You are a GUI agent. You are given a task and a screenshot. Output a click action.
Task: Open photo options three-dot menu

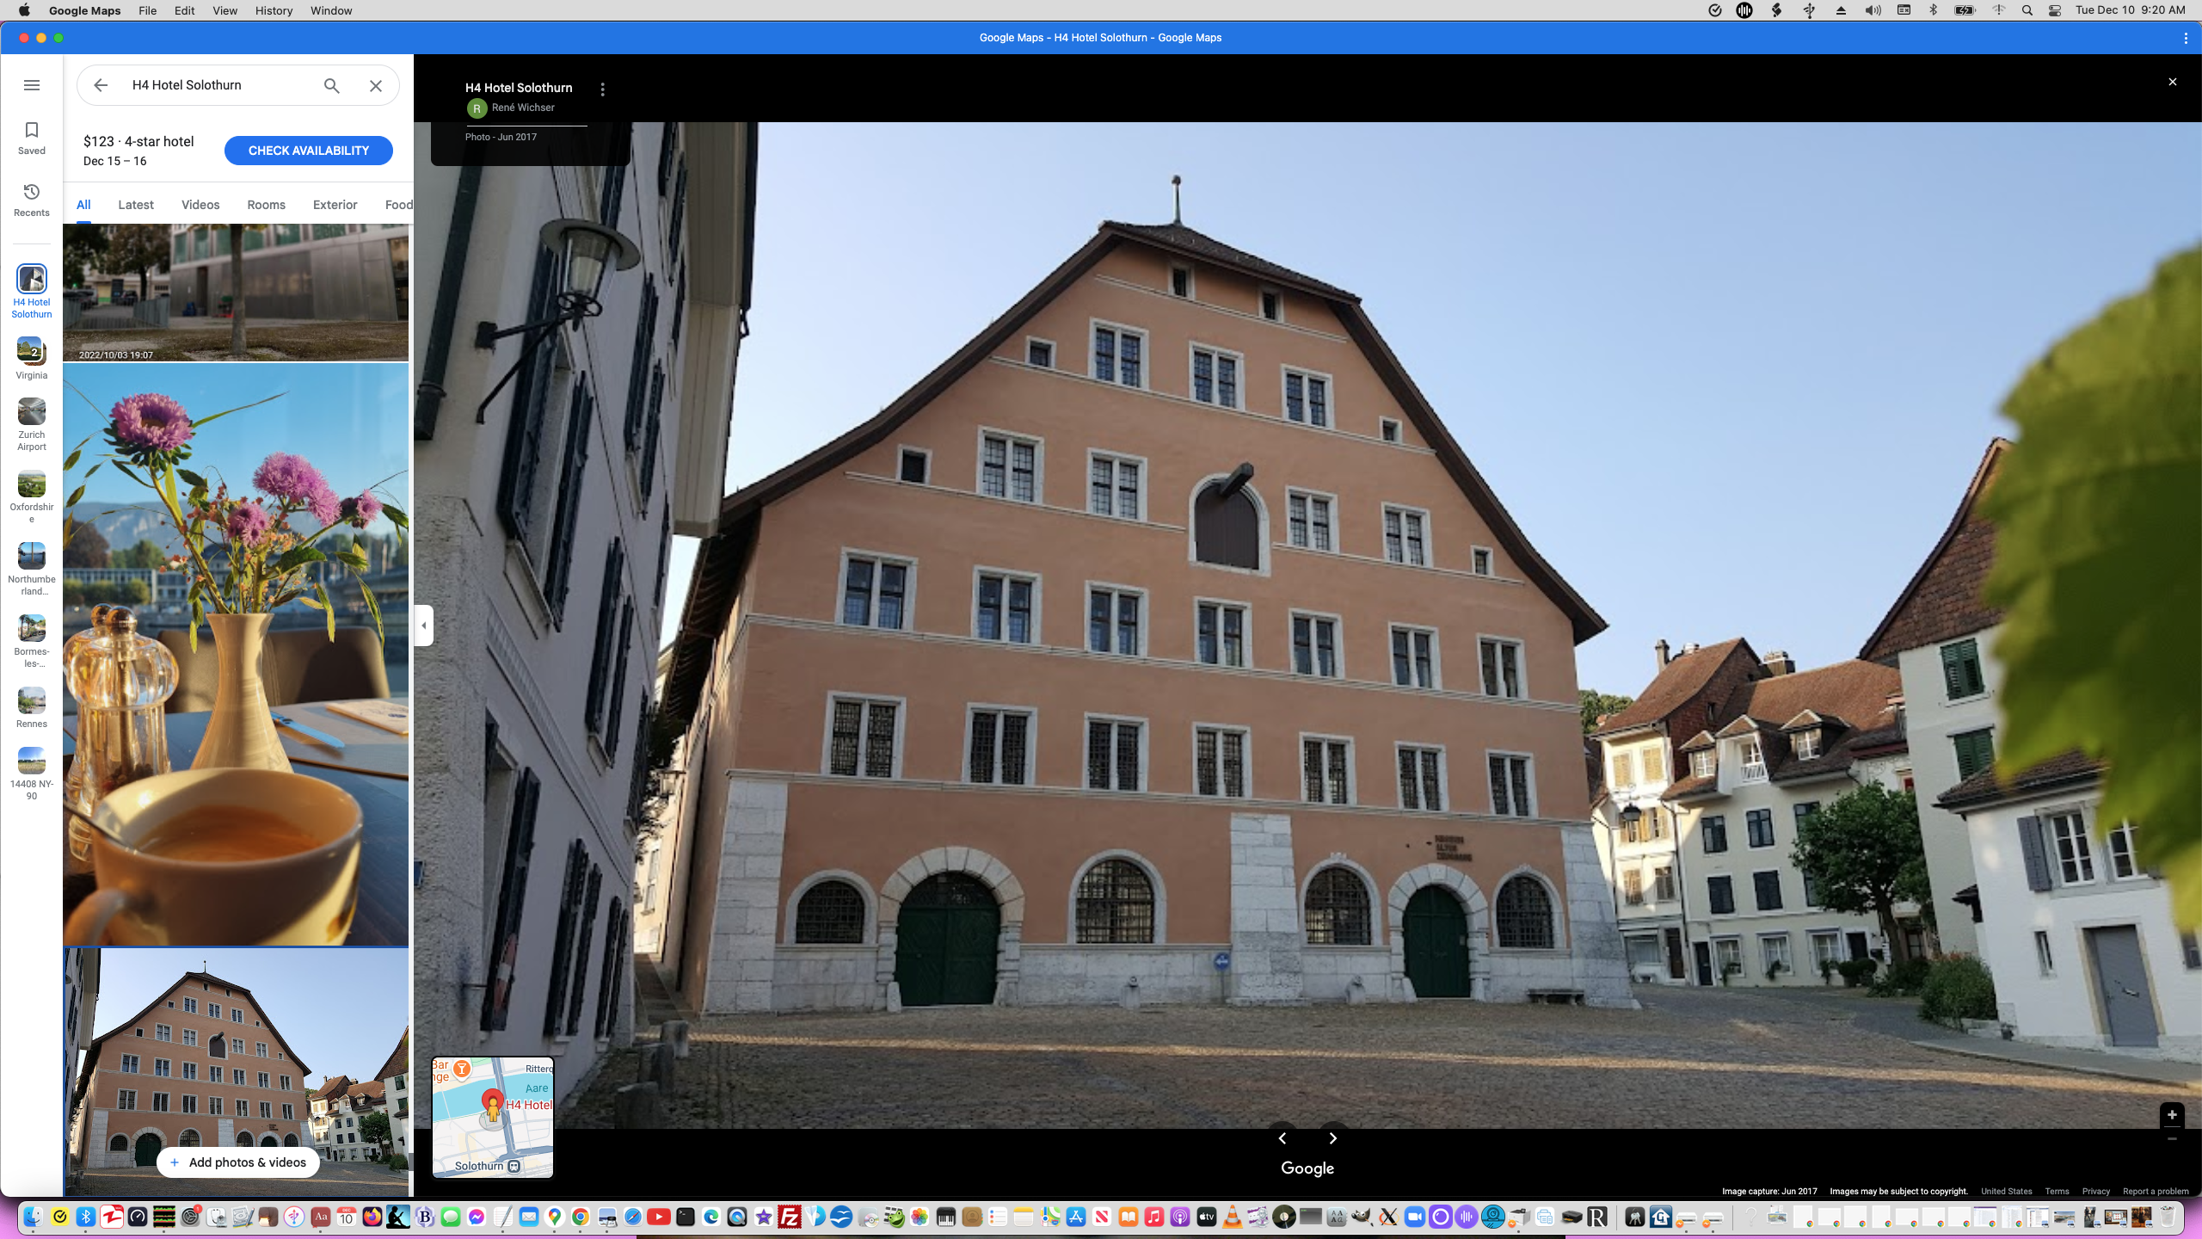click(x=602, y=89)
